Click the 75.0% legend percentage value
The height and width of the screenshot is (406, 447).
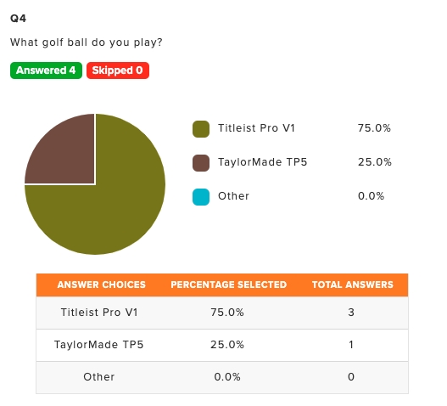[x=374, y=128]
